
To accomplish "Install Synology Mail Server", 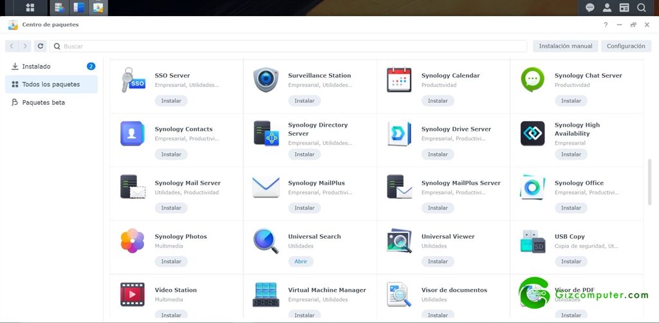I will [171, 208].
